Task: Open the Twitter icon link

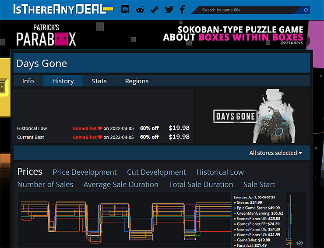Action: click(169, 10)
